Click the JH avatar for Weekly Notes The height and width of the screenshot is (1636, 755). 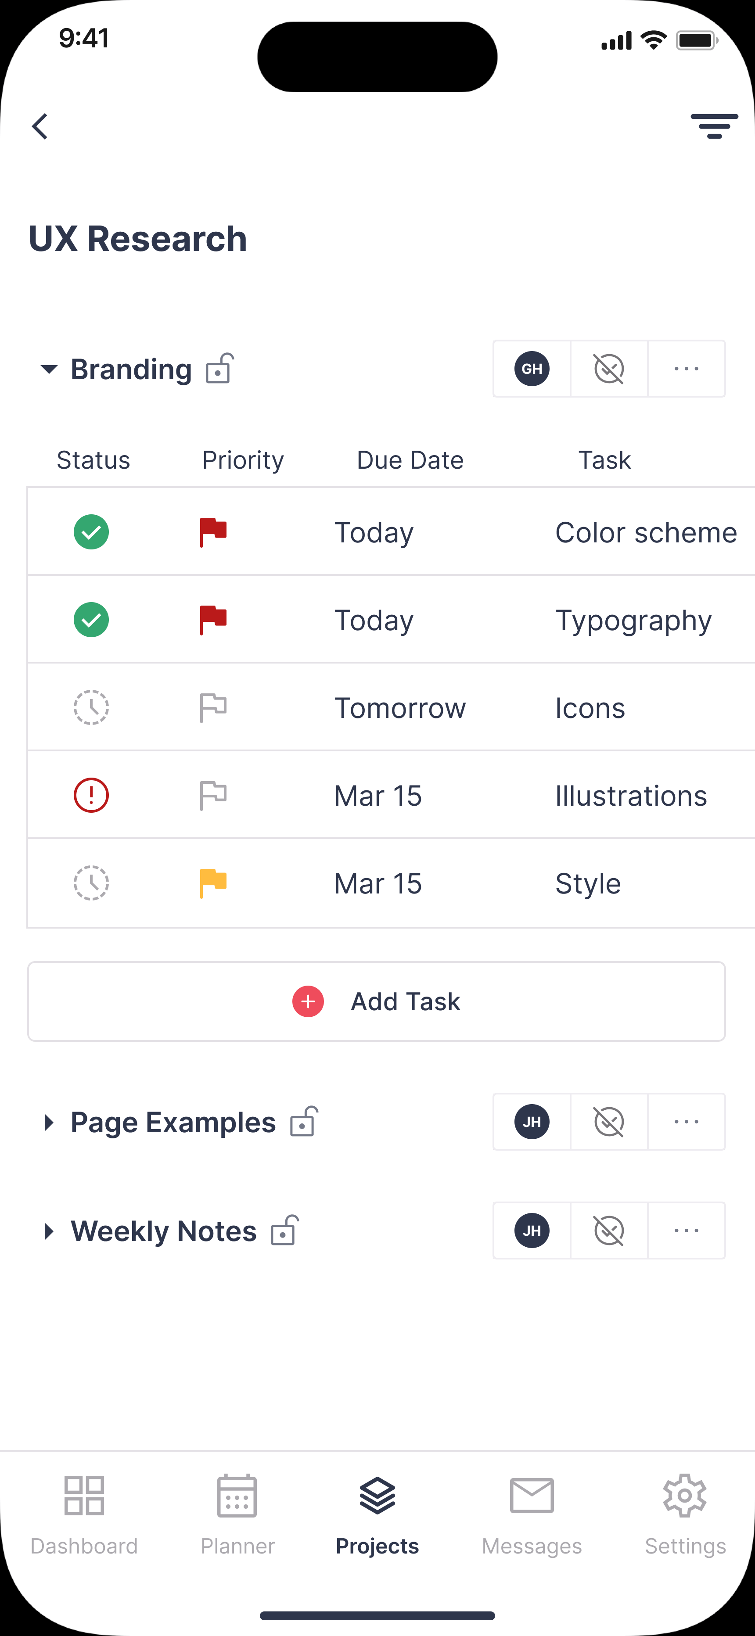532,1230
